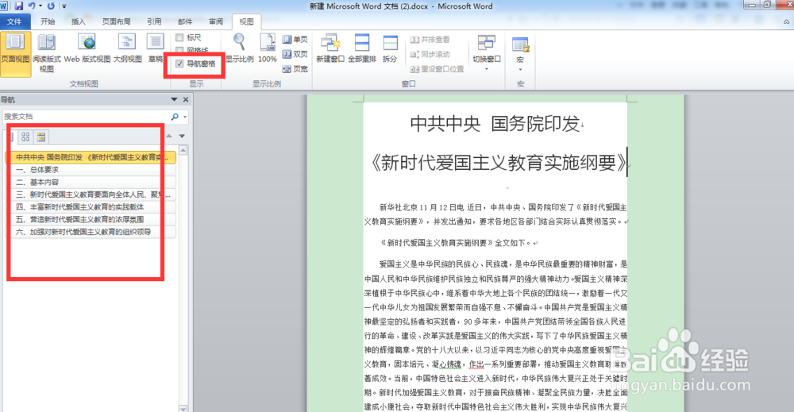Switch to Draft view (草稿)
Viewport: 794px width, 412px height.
pyautogui.click(x=155, y=49)
